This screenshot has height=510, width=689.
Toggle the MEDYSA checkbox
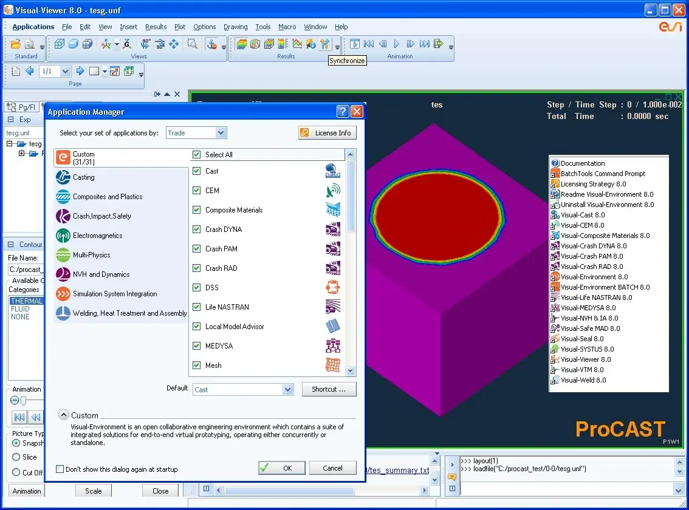197,345
